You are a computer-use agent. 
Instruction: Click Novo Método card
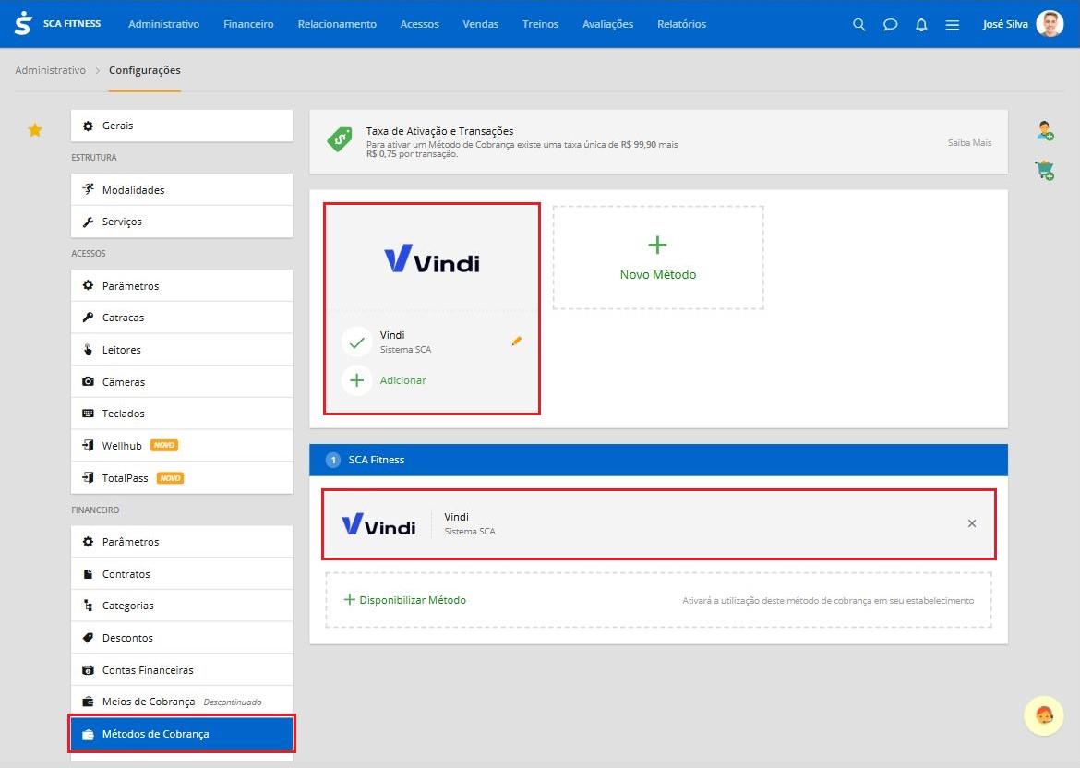pyautogui.click(x=658, y=258)
